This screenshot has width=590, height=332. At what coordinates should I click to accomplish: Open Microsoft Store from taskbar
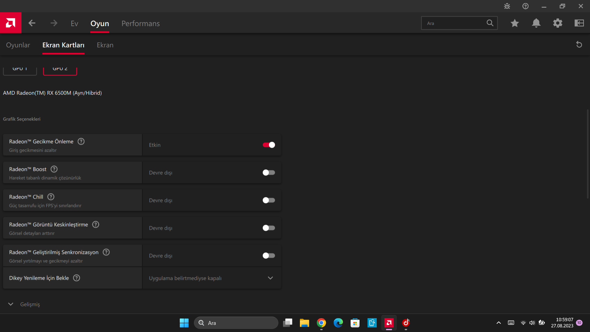pos(355,323)
